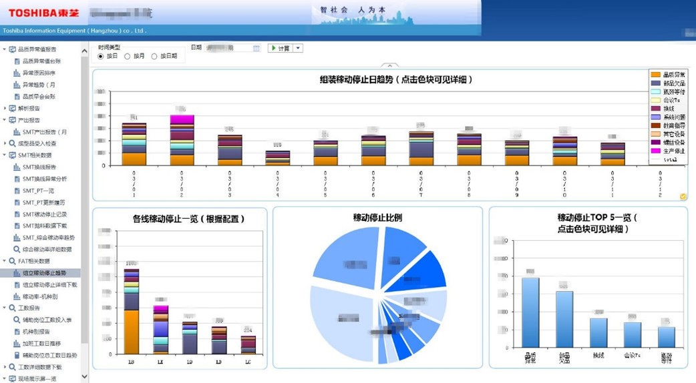The width and height of the screenshot is (696, 383).
Task: Select the 按月 time type option
Action: [x=128, y=56]
